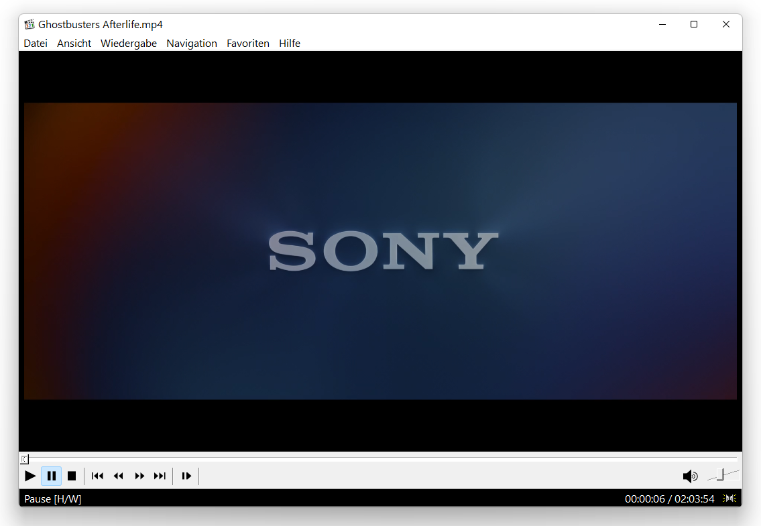Click the Play button

30,476
